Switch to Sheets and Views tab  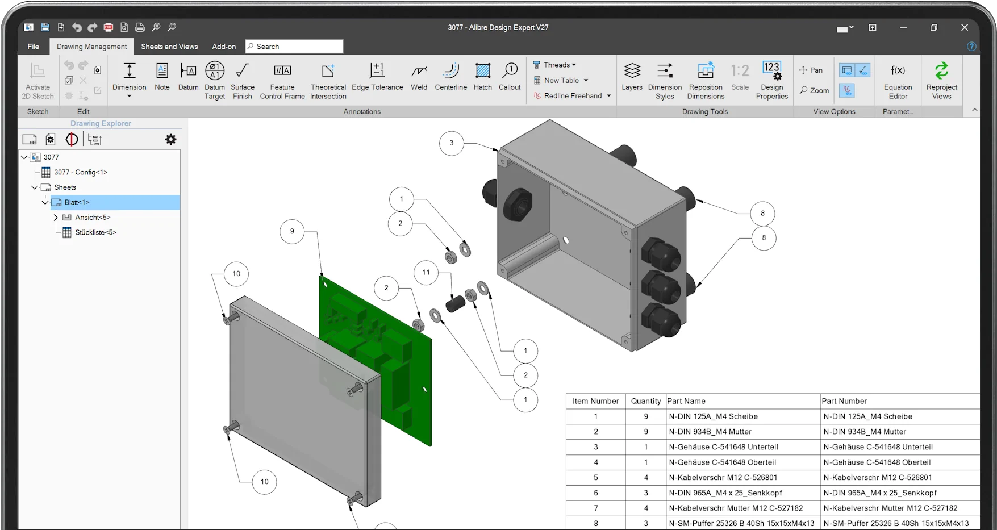pos(169,47)
